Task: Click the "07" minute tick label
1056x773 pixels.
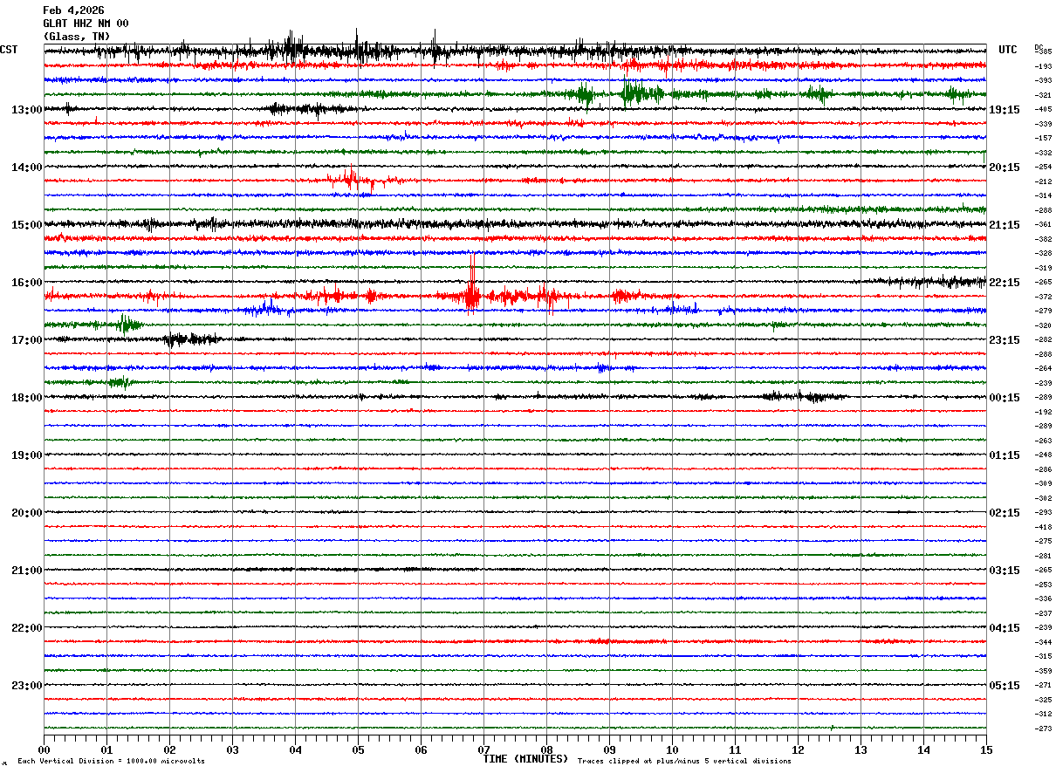Action: [x=484, y=749]
